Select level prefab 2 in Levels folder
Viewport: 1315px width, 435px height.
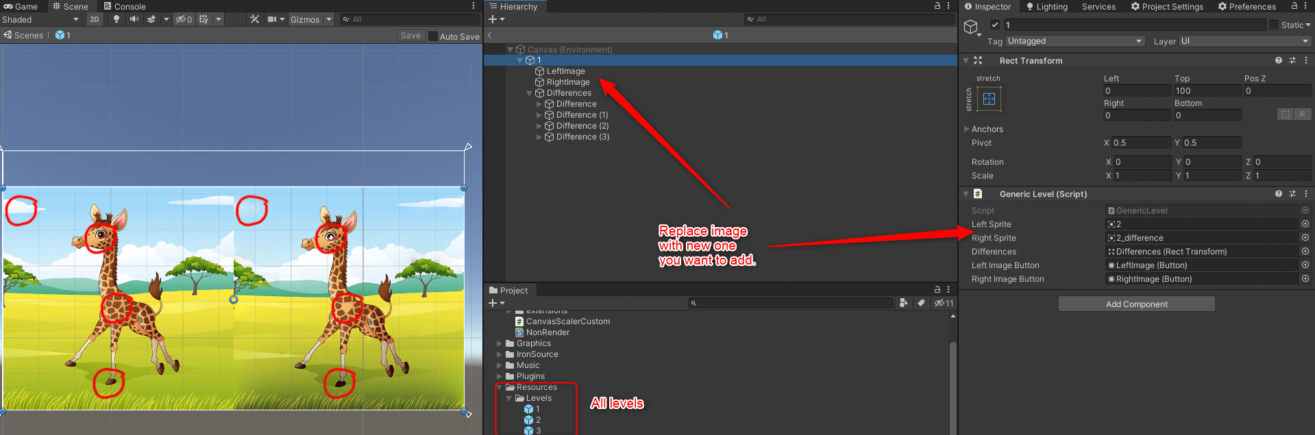pos(538,420)
